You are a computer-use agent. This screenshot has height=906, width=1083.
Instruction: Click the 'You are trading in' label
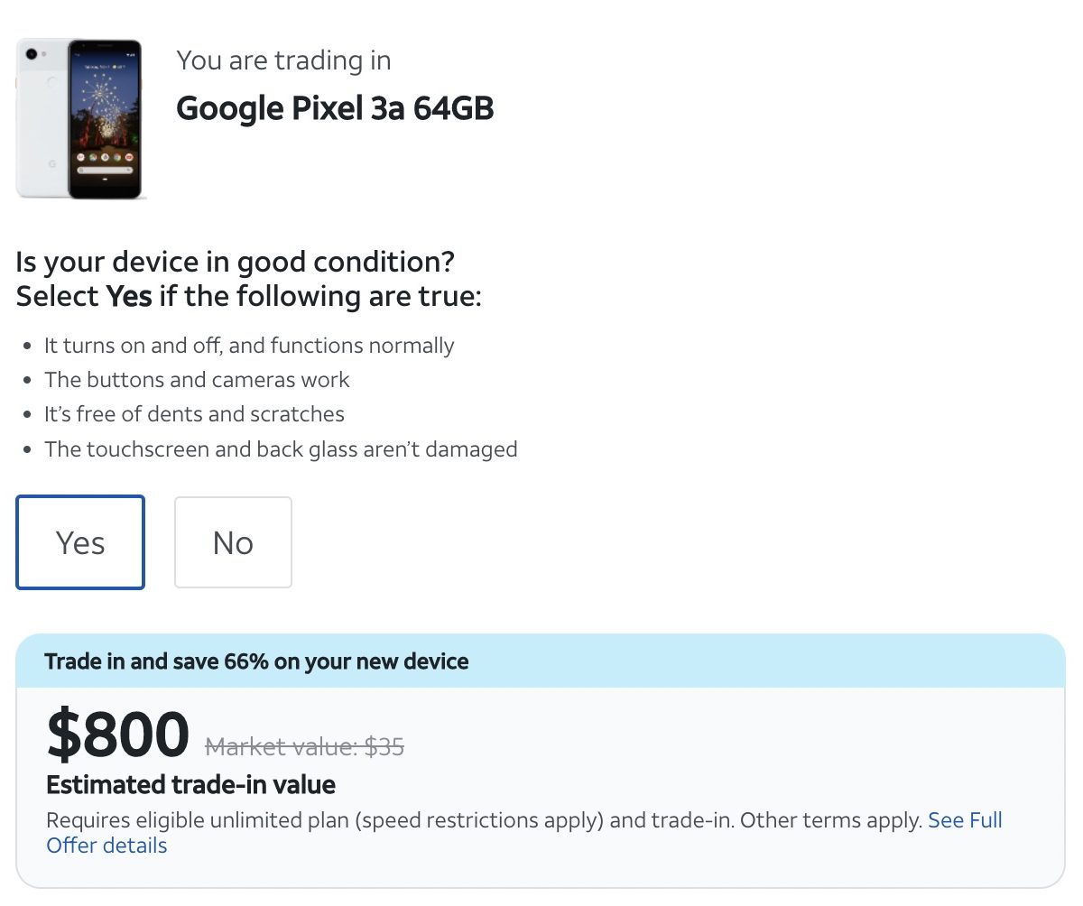click(283, 60)
